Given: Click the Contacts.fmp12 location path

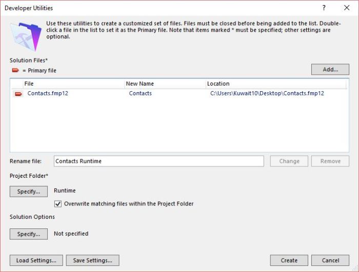Looking at the screenshot, I should tap(267, 93).
